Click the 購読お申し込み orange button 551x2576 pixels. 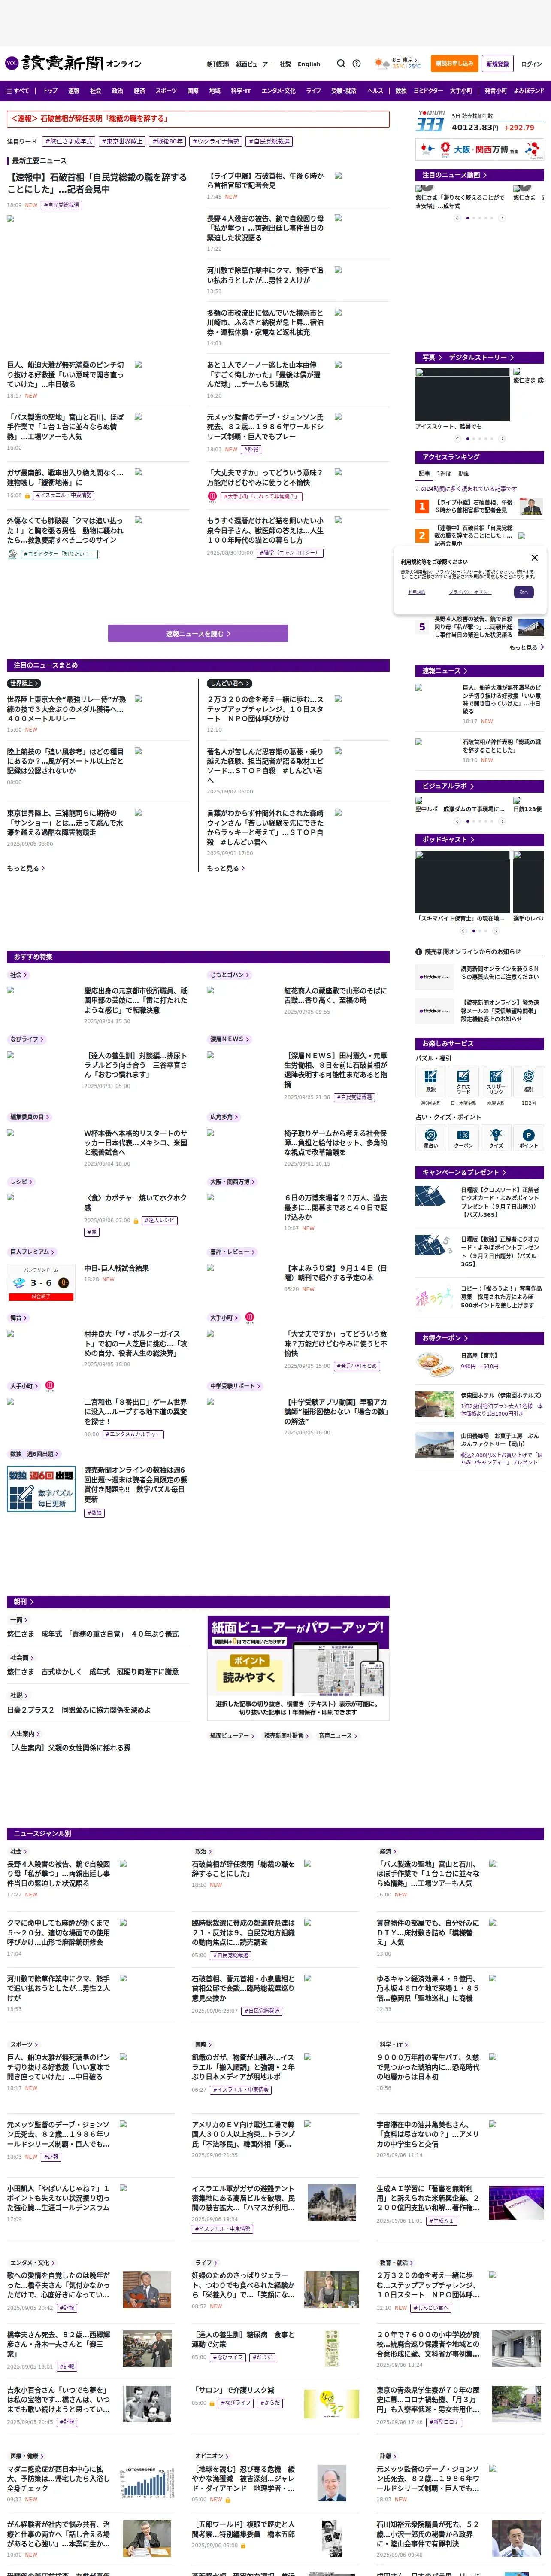pos(454,63)
